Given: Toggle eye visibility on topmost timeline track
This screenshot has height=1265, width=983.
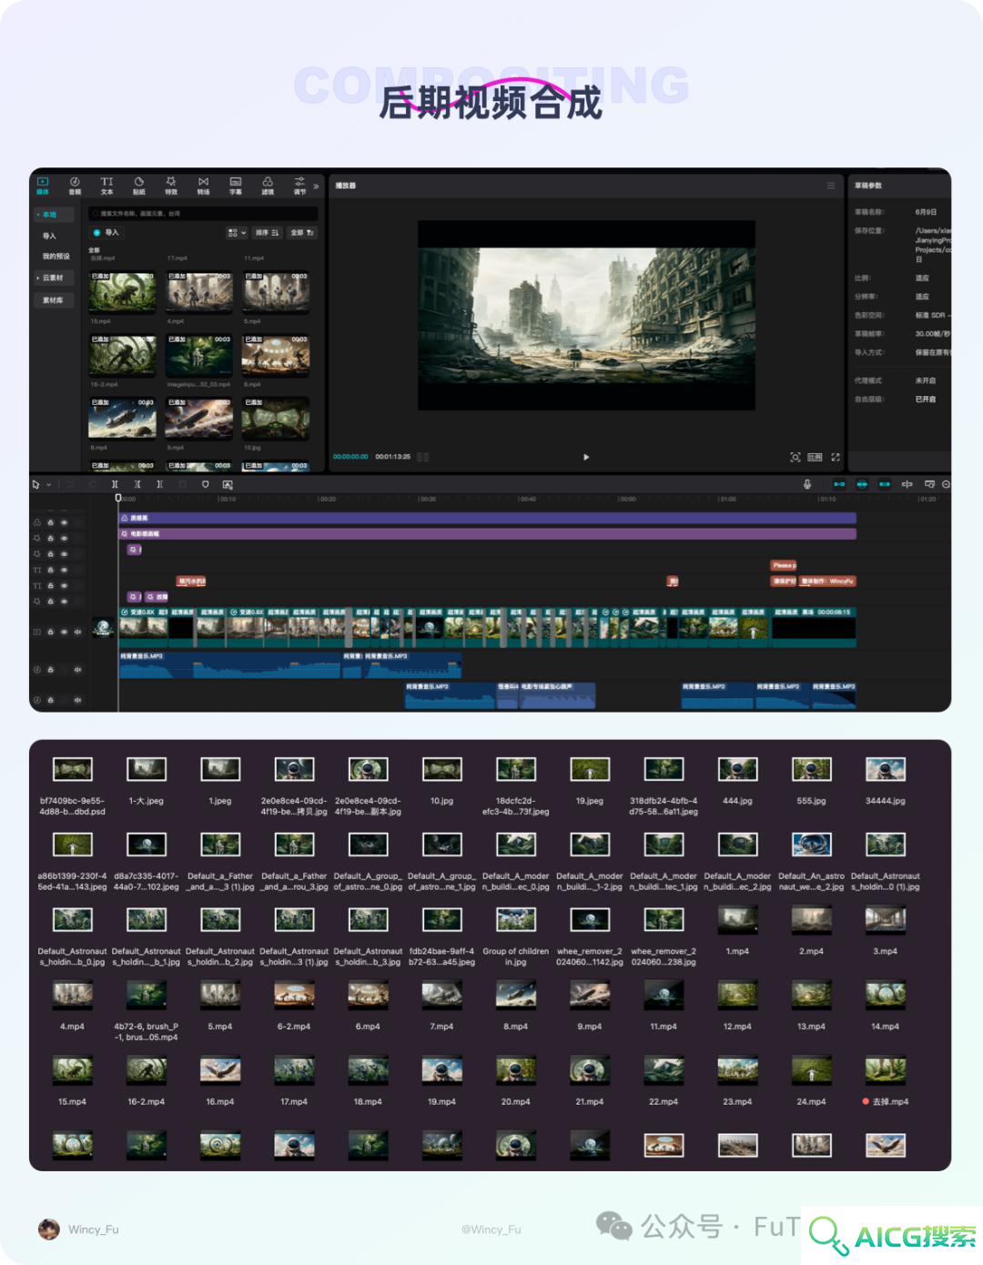Looking at the screenshot, I should click(64, 522).
